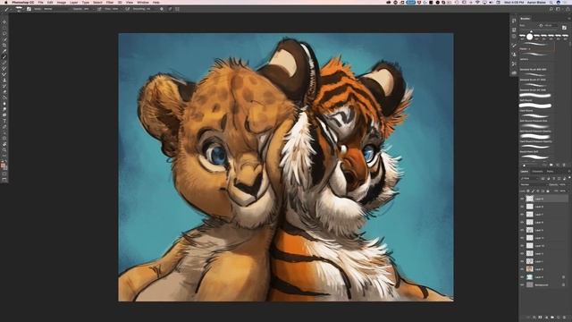The image size is (572, 322).
Task: Open smoothing options gear icon
Action: click(x=162, y=9)
